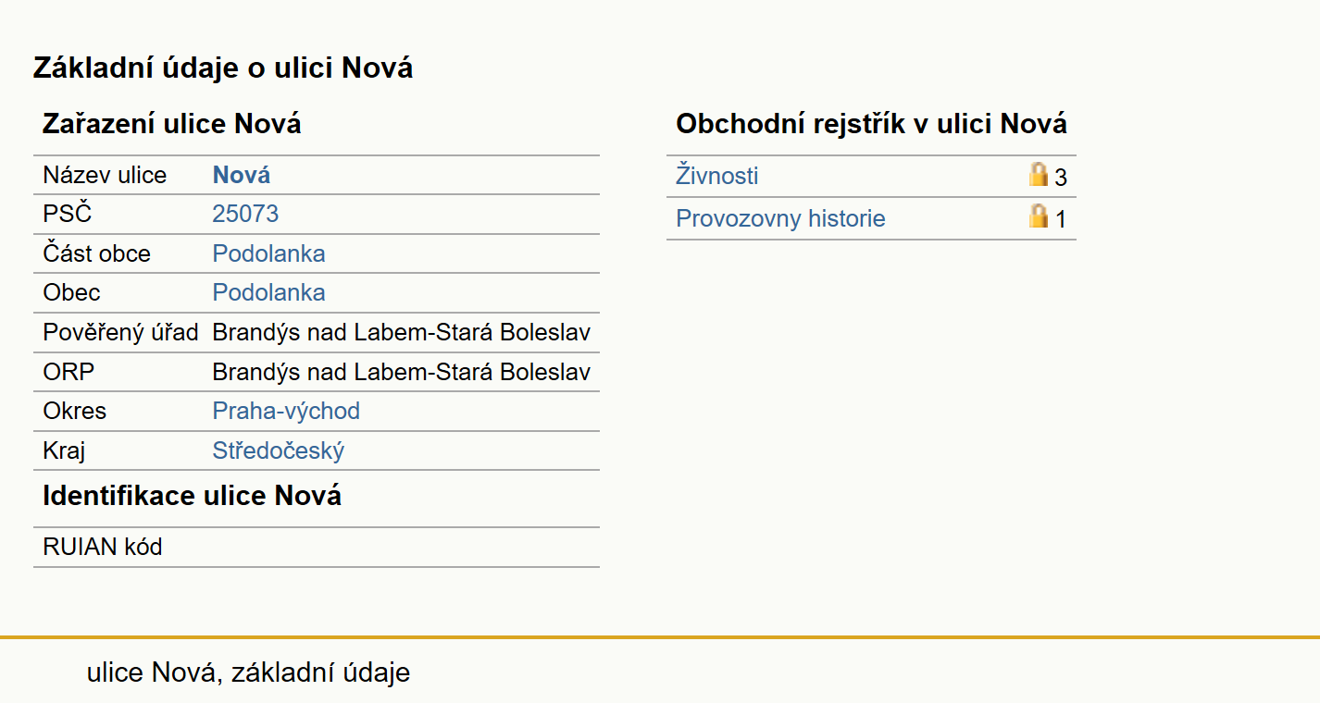Click the lock icon beside Provozovny historie
The width and height of the screenshot is (1320, 703).
coord(1039,216)
